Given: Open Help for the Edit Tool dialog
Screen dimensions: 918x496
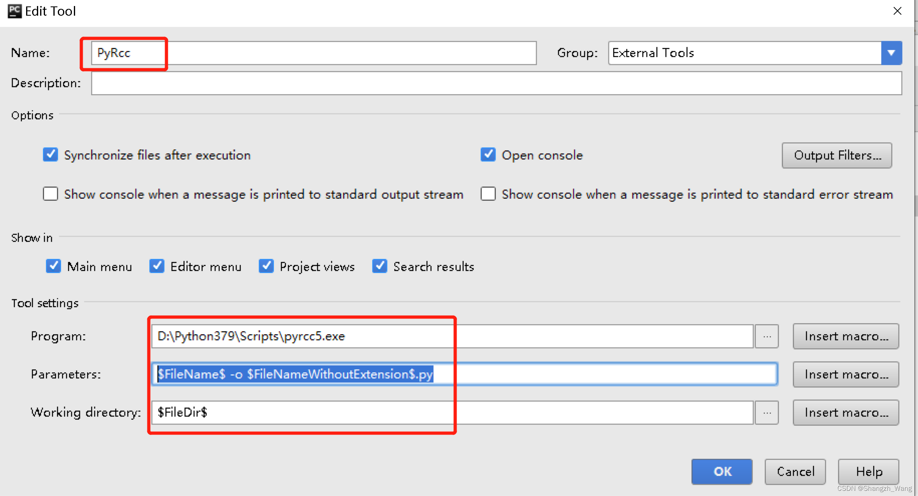Looking at the screenshot, I should click(869, 472).
